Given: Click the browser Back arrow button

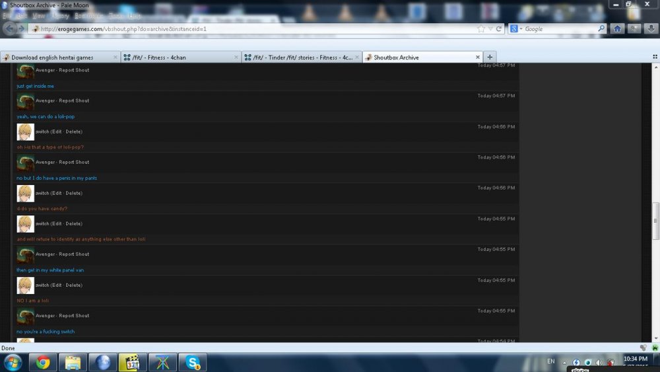Looking at the screenshot, I should click(10, 28).
